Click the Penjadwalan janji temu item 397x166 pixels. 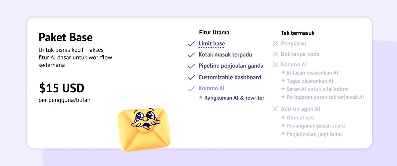click(314, 134)
